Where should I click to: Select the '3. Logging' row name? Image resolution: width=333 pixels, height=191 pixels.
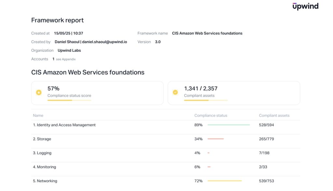tap(42, 153)
